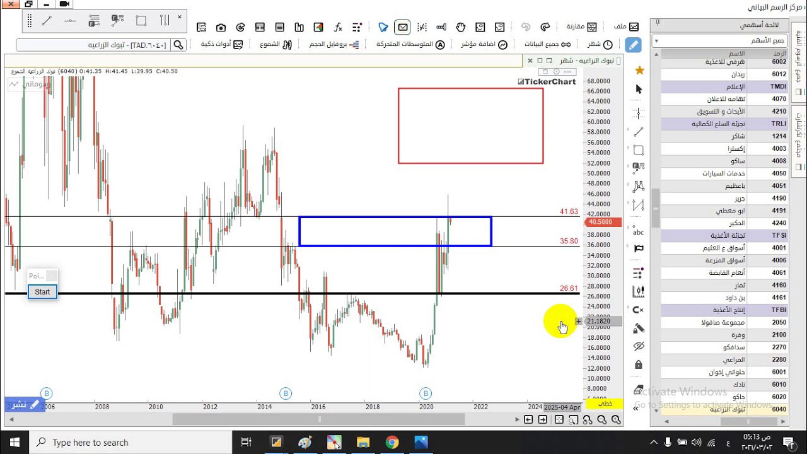Click the blue pencil edit button
Image resolution: width=807 pixels, height=454 pixels.
633,45
